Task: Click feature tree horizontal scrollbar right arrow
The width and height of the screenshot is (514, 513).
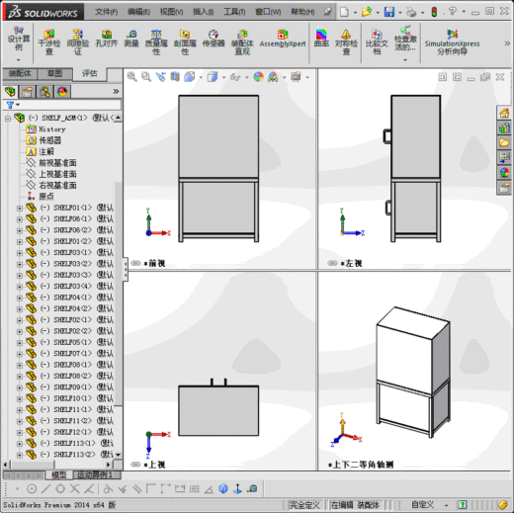Action: (109, 465)
